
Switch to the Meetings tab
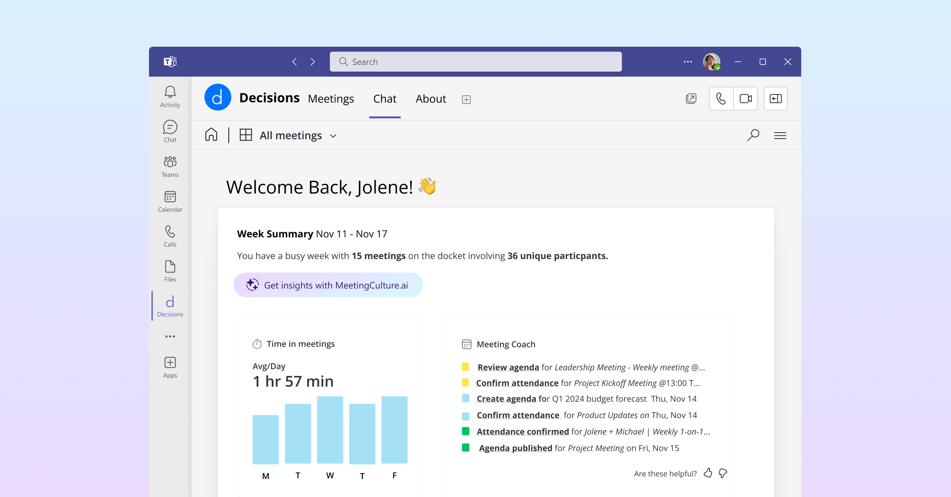(331, 99)
